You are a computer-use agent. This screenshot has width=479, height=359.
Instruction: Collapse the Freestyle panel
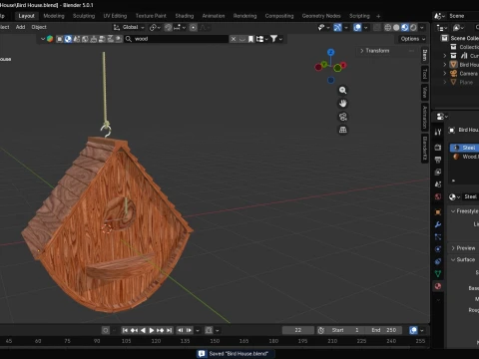tap(464, 211)
